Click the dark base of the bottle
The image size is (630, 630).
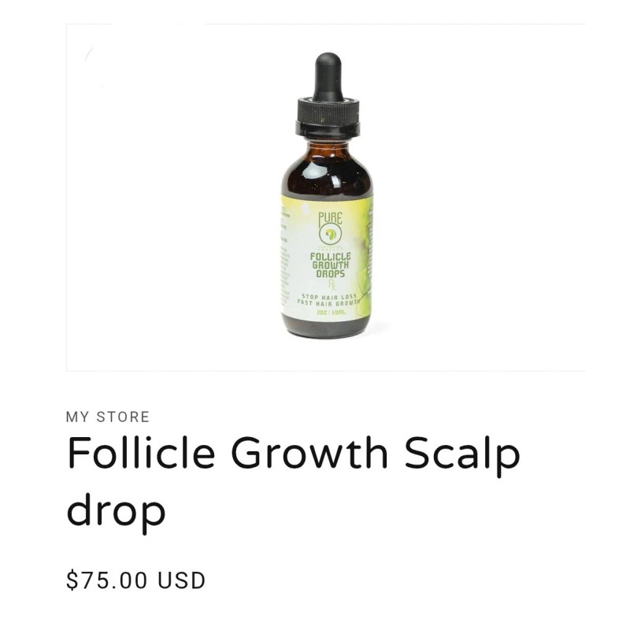click(325, 326)
